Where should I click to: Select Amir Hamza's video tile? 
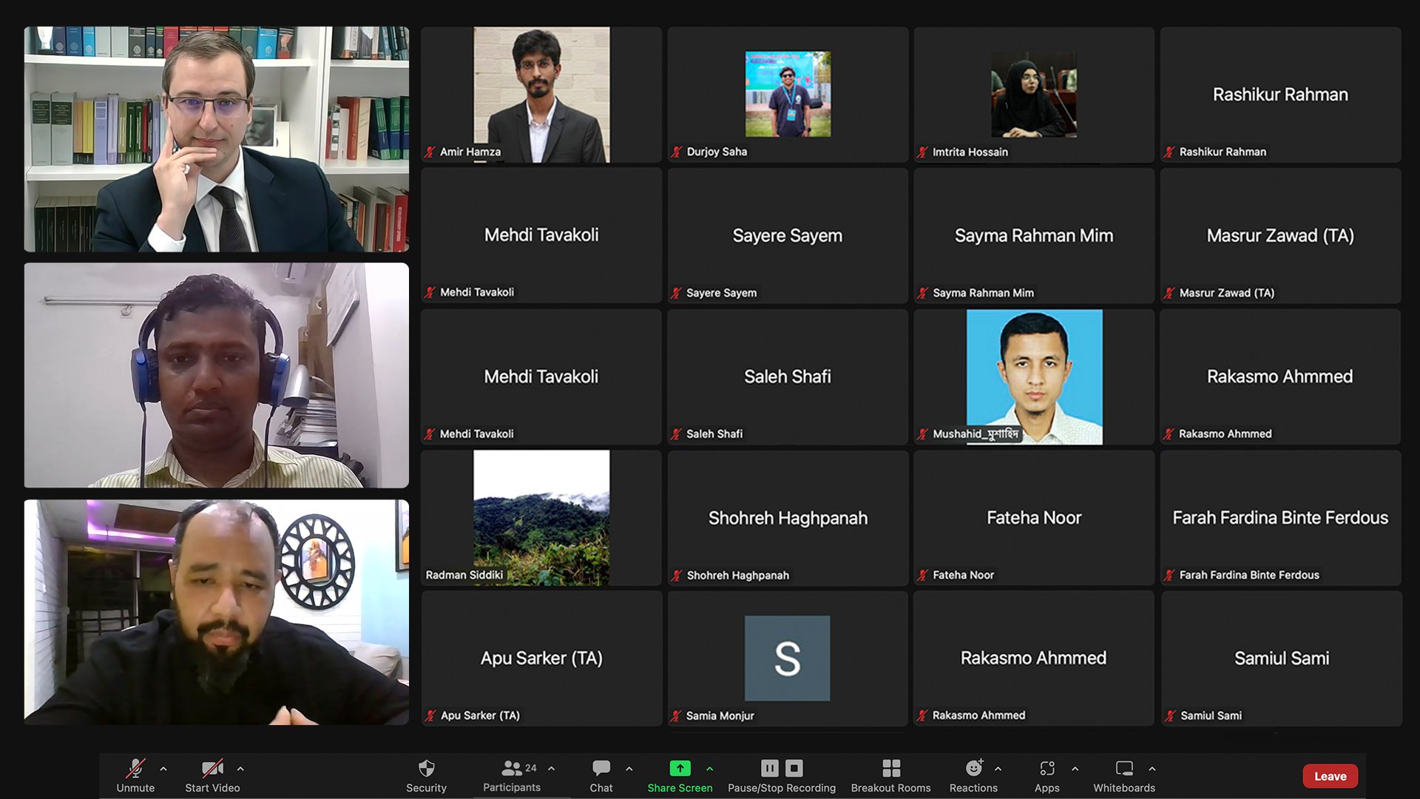coord(541,95)
